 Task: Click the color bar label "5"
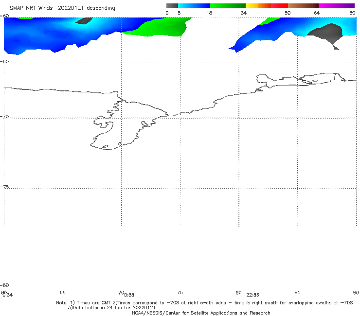coord(179,13)
